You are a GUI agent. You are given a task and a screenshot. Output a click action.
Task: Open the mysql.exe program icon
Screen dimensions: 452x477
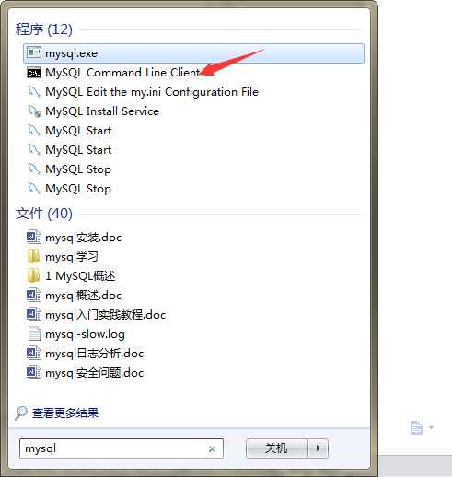click(x=34, y=53)
